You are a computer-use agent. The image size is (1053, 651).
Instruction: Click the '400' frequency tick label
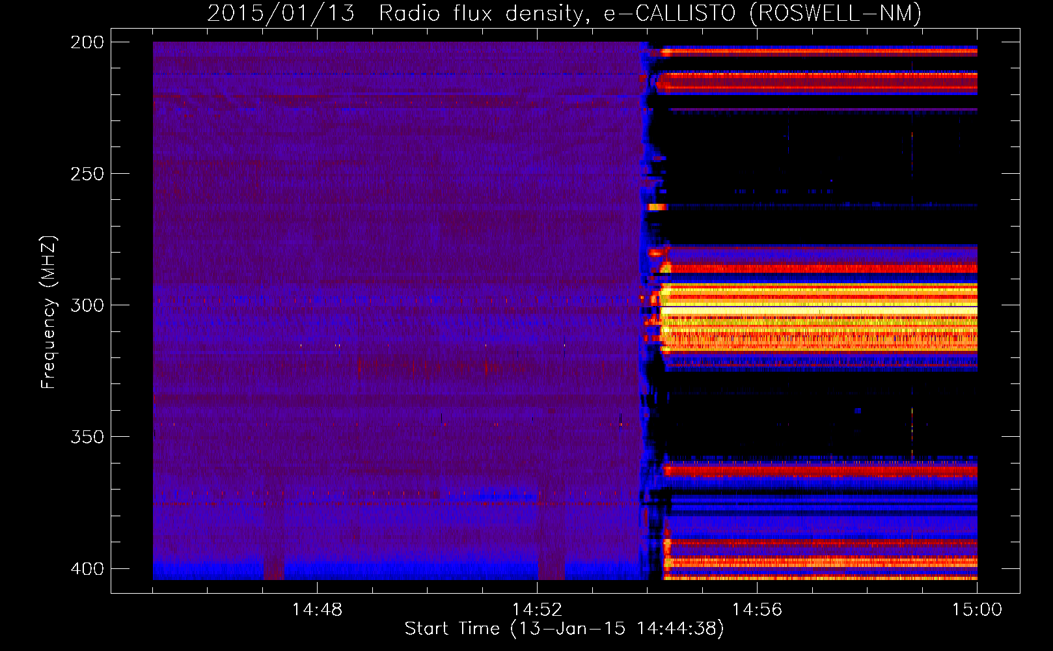87,569
